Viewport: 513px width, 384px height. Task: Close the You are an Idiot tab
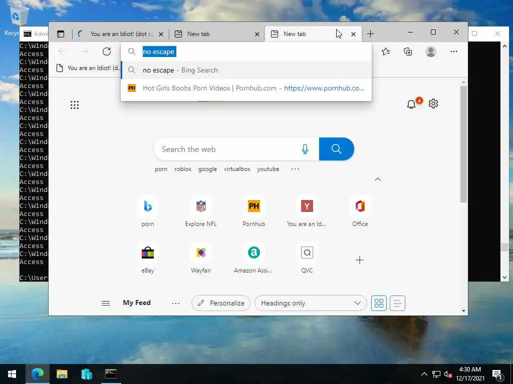point(161,34)
